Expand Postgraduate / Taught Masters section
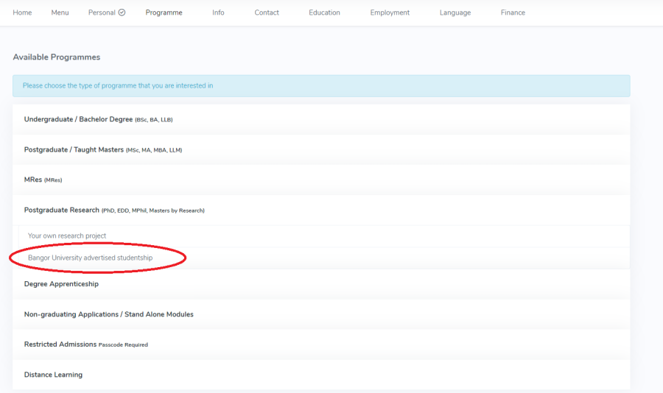 pos(321,149)
